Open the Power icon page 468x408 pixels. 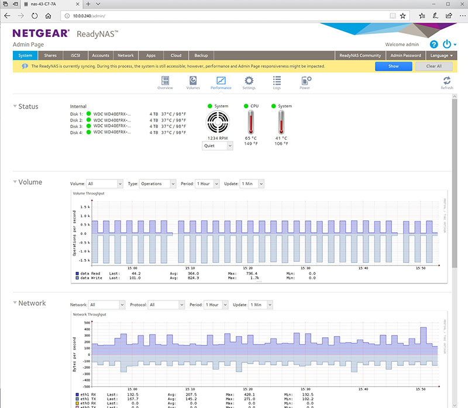click(305, 82)
